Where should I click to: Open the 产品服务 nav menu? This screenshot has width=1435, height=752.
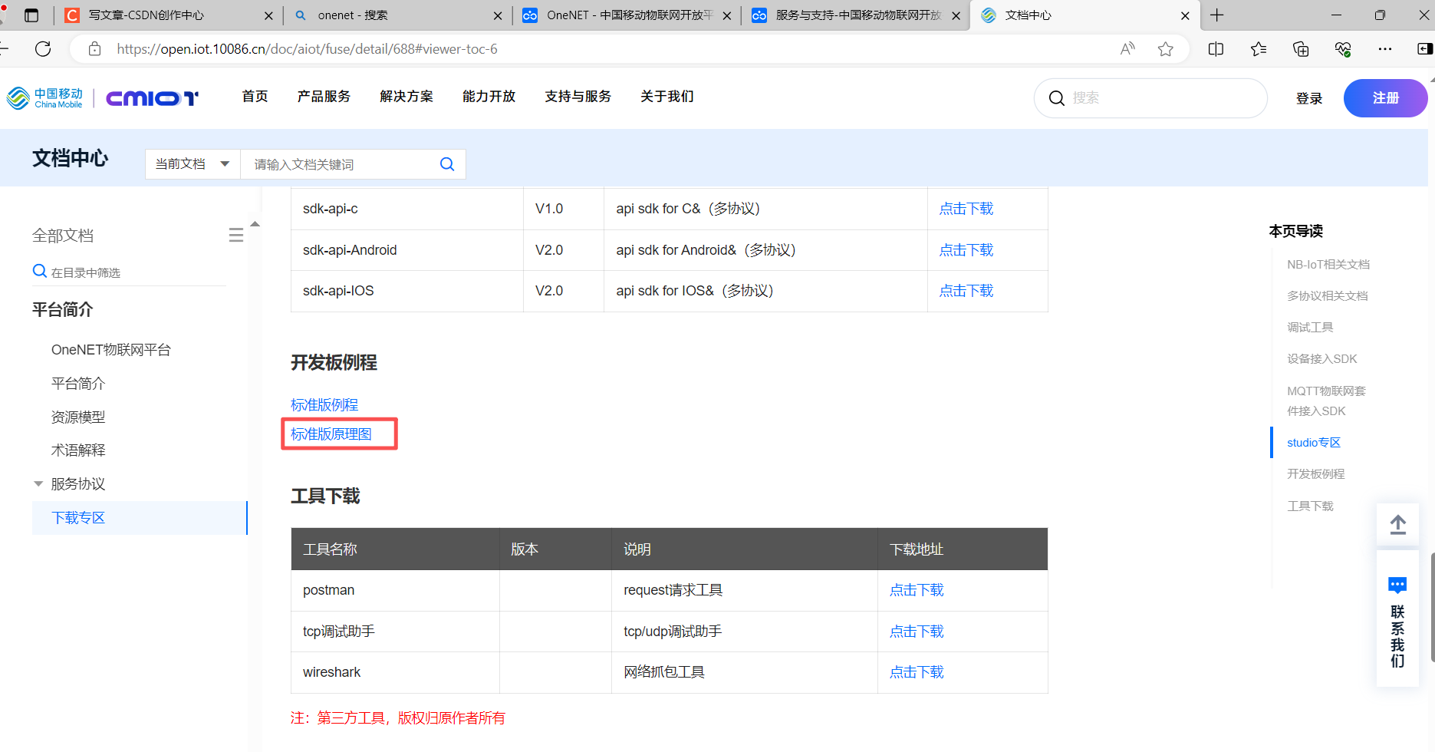[x=324, y=97]
